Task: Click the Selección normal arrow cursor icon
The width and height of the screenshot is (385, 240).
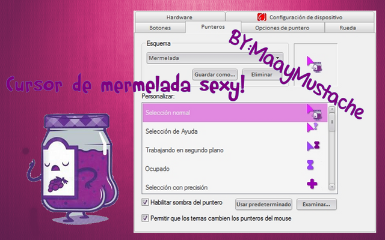Action: pyautogui.click(x=314, y=112)
